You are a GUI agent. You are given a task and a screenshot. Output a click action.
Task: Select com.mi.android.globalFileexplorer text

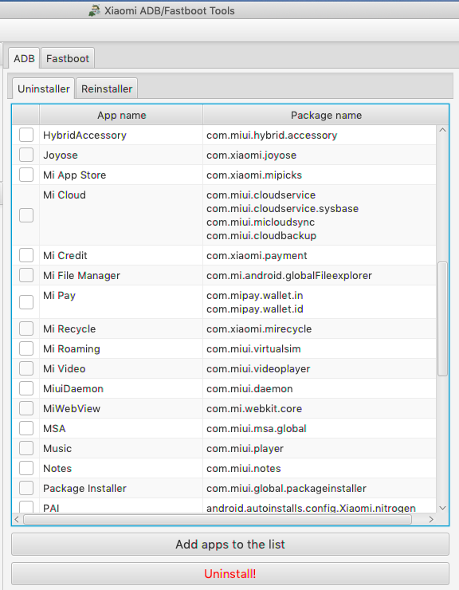[x=289, y=275]
